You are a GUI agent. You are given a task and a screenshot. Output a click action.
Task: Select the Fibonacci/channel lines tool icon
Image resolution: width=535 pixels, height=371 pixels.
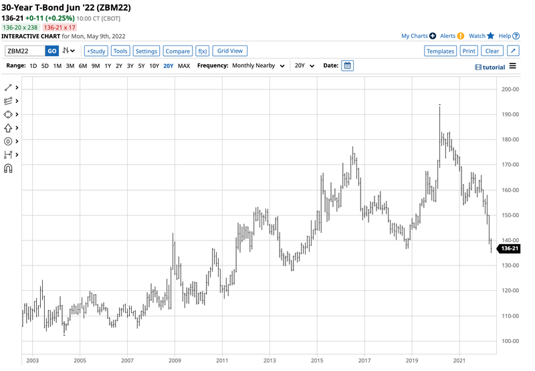(8, 101)
